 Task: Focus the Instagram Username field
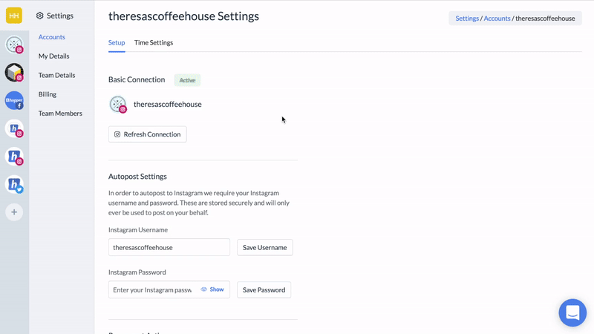169,247
